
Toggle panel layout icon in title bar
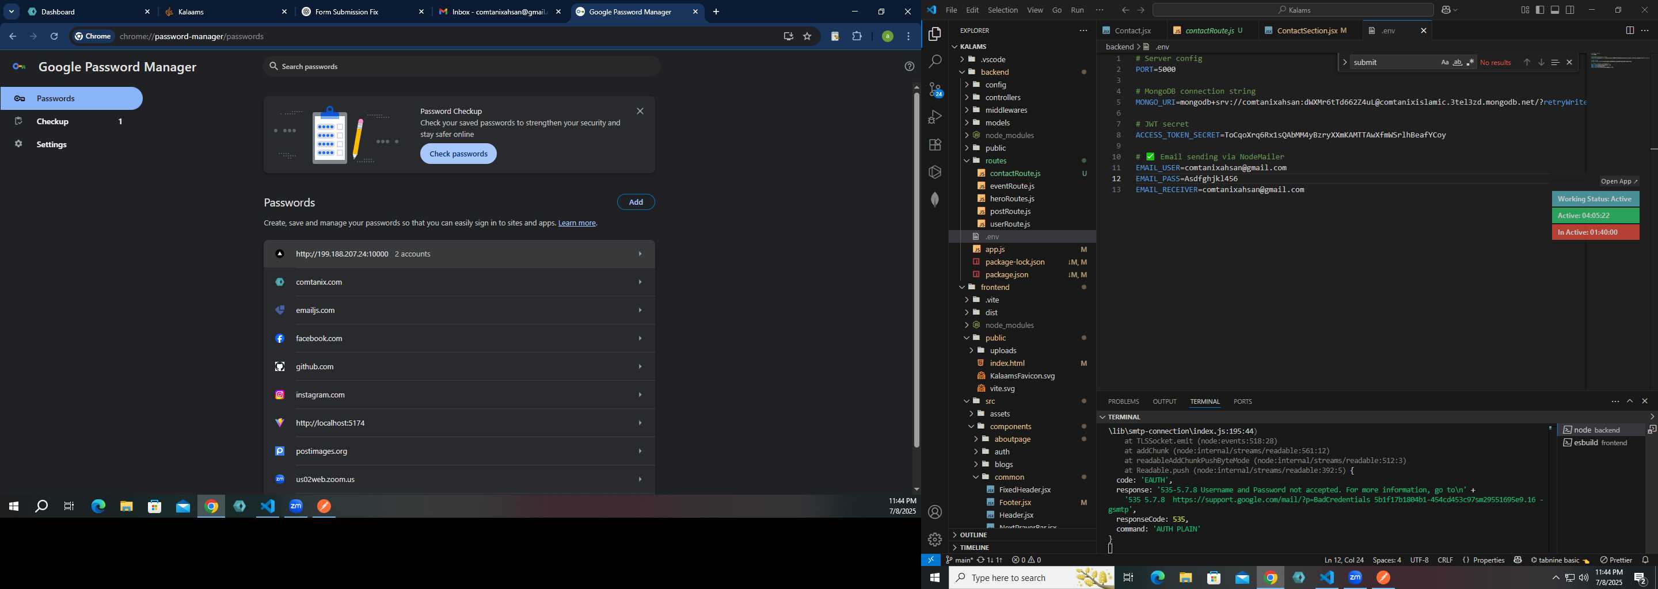[1555, 10]
